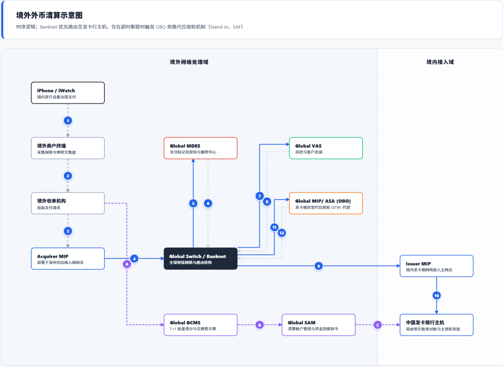Screen dimensions: 503x367
Task: Click the Global SAM node
Action: (319, 325)
